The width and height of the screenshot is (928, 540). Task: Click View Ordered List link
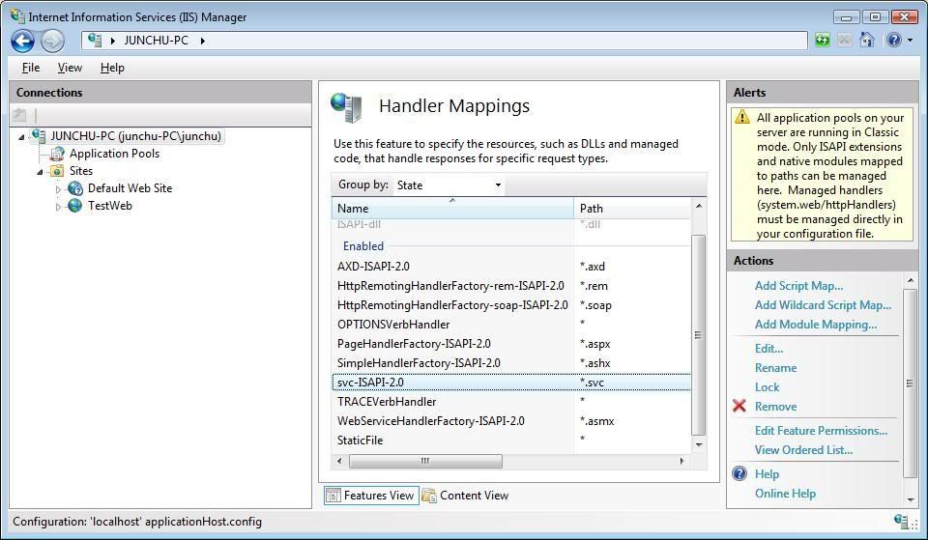coord(803,449)
